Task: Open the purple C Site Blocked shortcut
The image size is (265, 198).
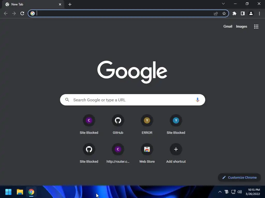Action: point(89,124)
